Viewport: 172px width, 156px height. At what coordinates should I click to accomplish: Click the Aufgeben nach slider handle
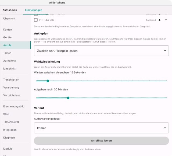tap(68, 98)
